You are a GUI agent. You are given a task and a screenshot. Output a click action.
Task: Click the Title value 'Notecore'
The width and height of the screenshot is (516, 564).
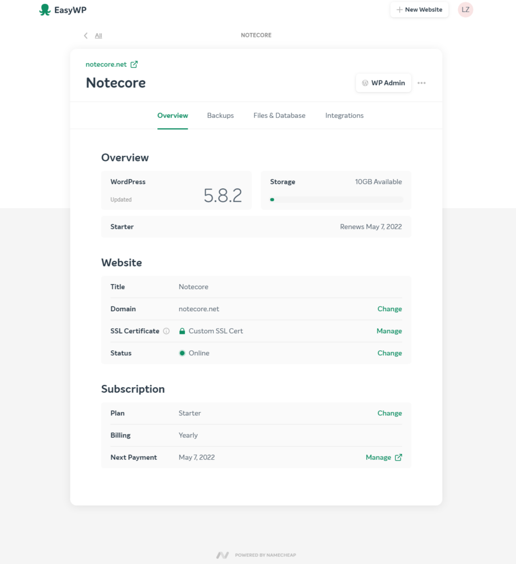click(193, 287)
